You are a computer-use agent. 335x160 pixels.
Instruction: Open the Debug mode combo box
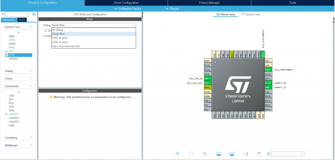[94, 25]
